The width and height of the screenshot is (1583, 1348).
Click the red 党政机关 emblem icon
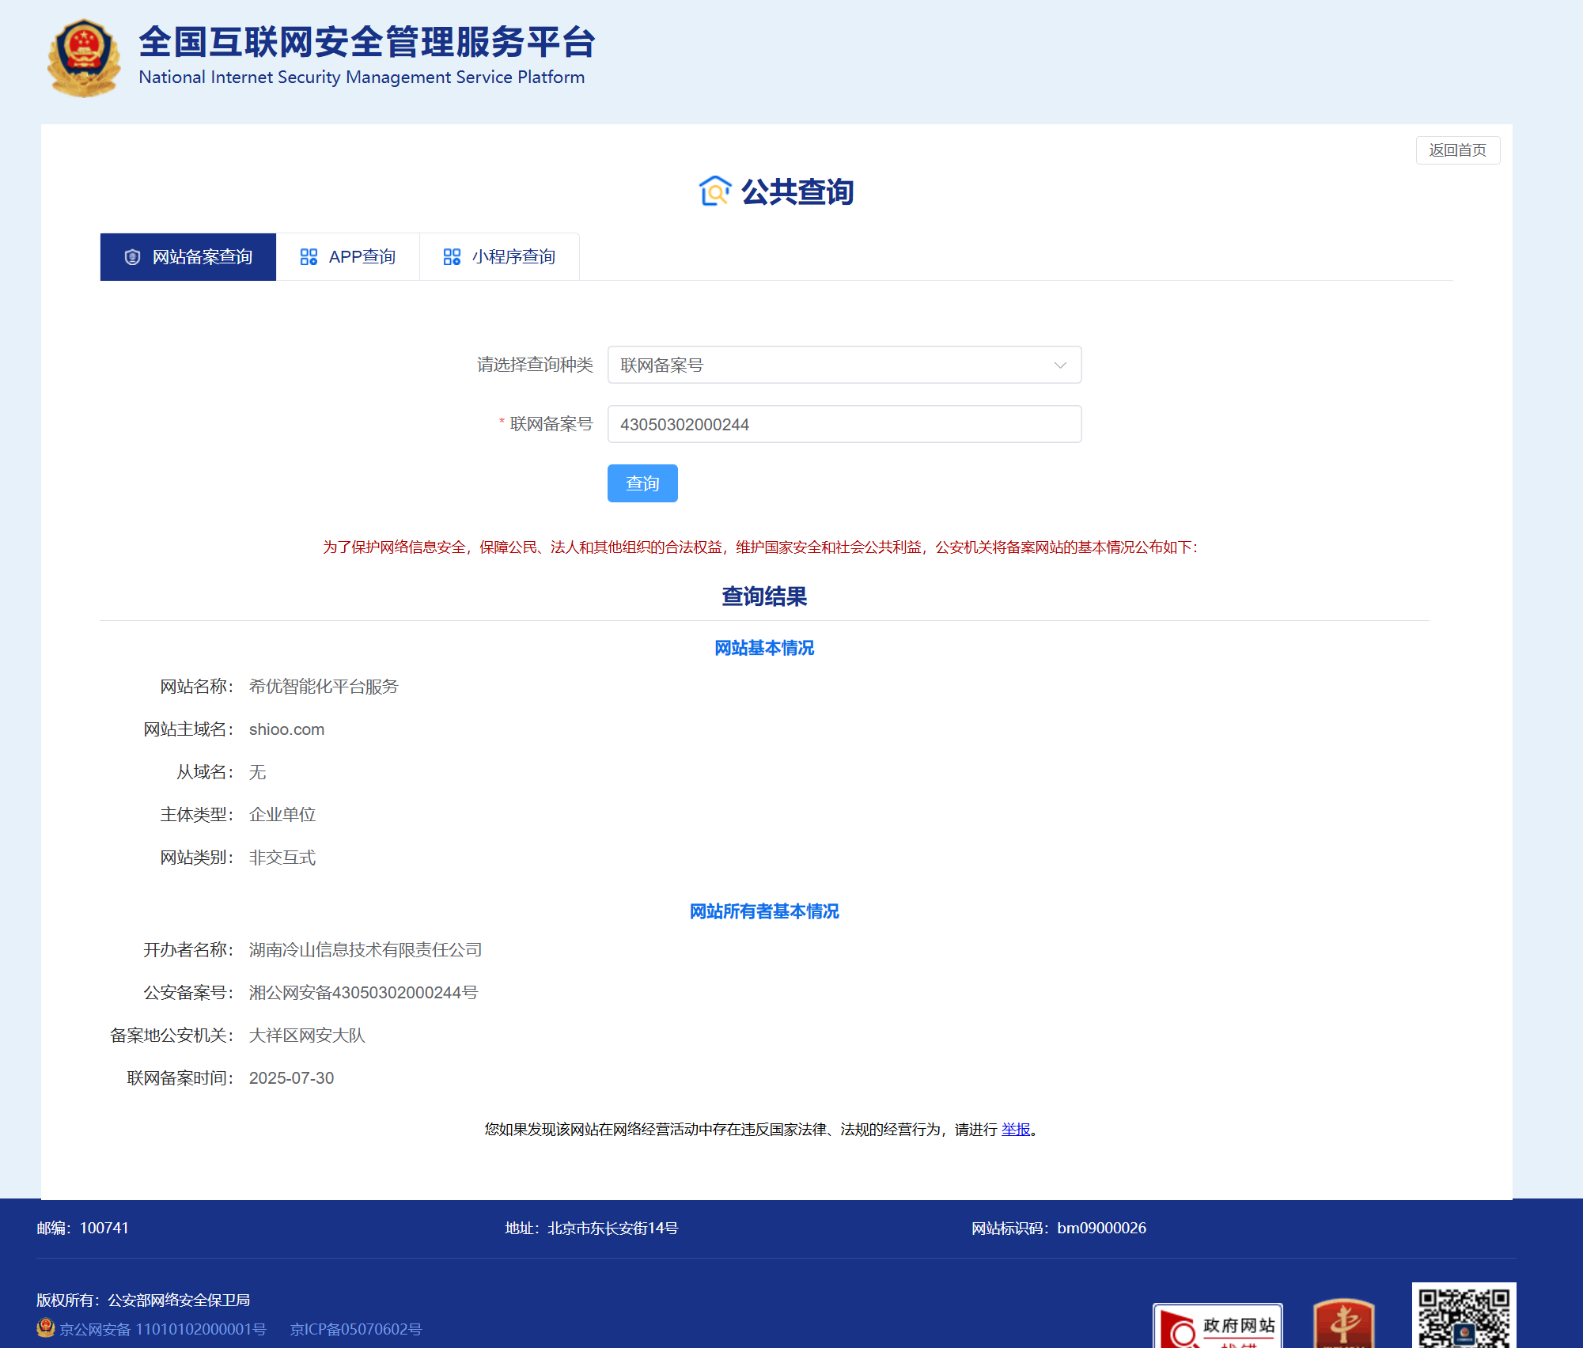tap(1343, 1324)
